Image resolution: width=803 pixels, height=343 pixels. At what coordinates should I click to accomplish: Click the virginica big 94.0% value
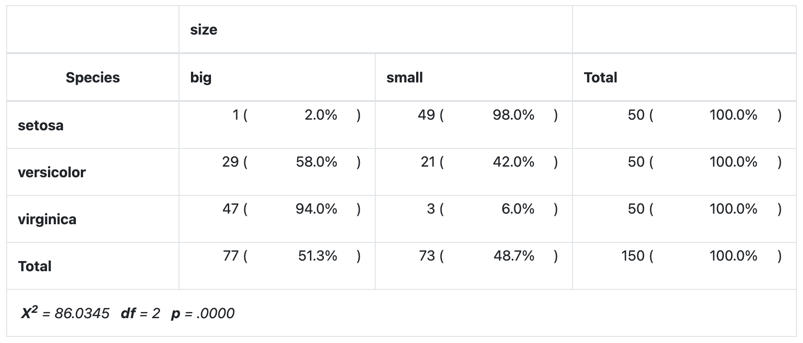click(317, 209)
